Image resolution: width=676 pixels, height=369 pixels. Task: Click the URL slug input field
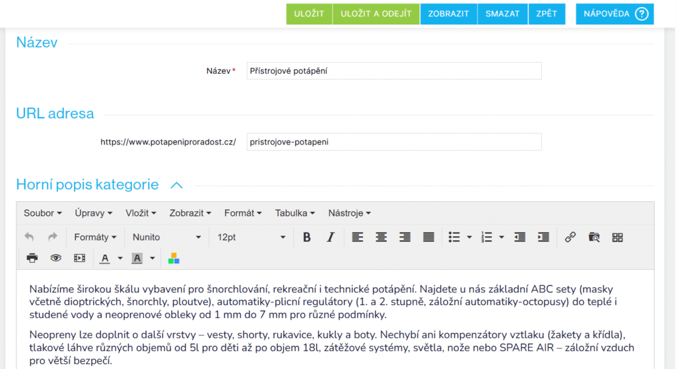[394, 142]
